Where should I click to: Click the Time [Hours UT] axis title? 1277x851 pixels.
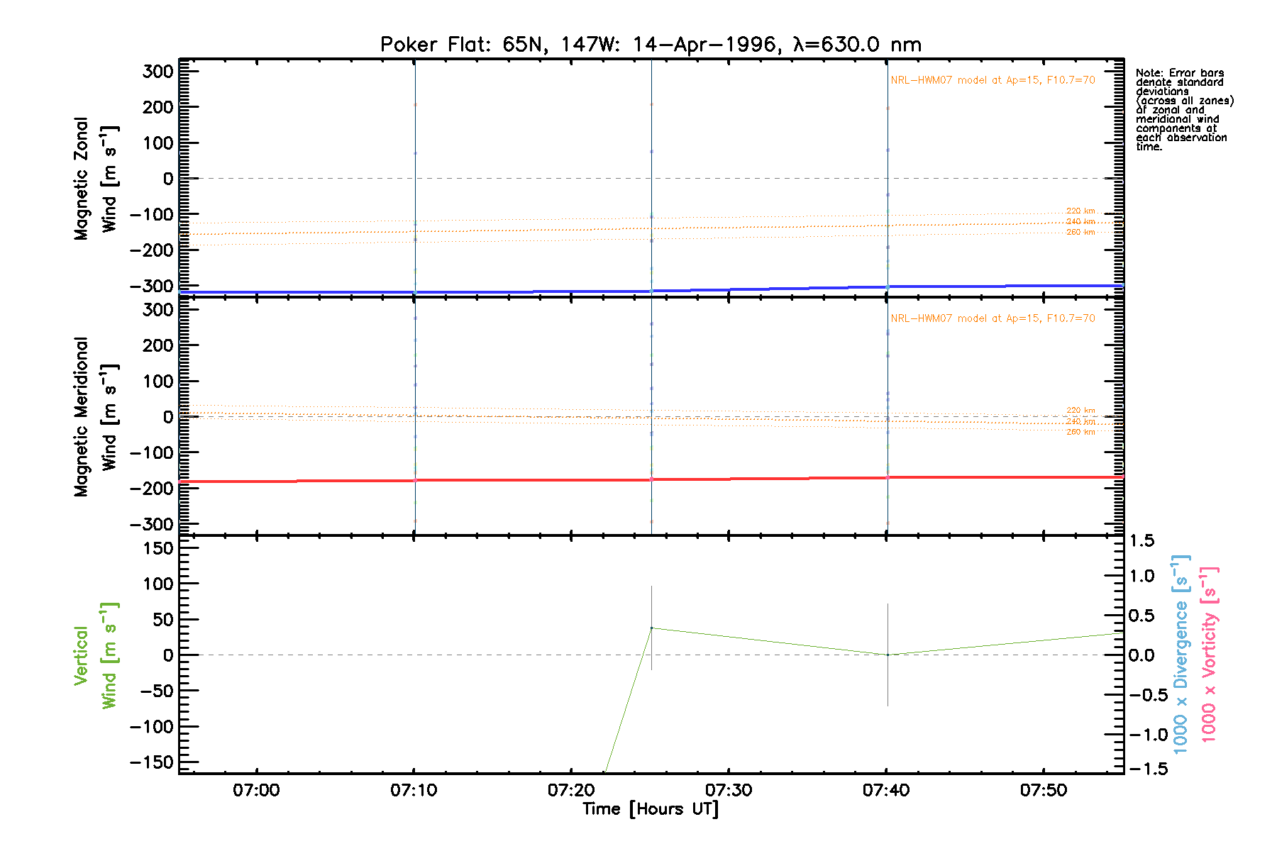tap(651, 809)
